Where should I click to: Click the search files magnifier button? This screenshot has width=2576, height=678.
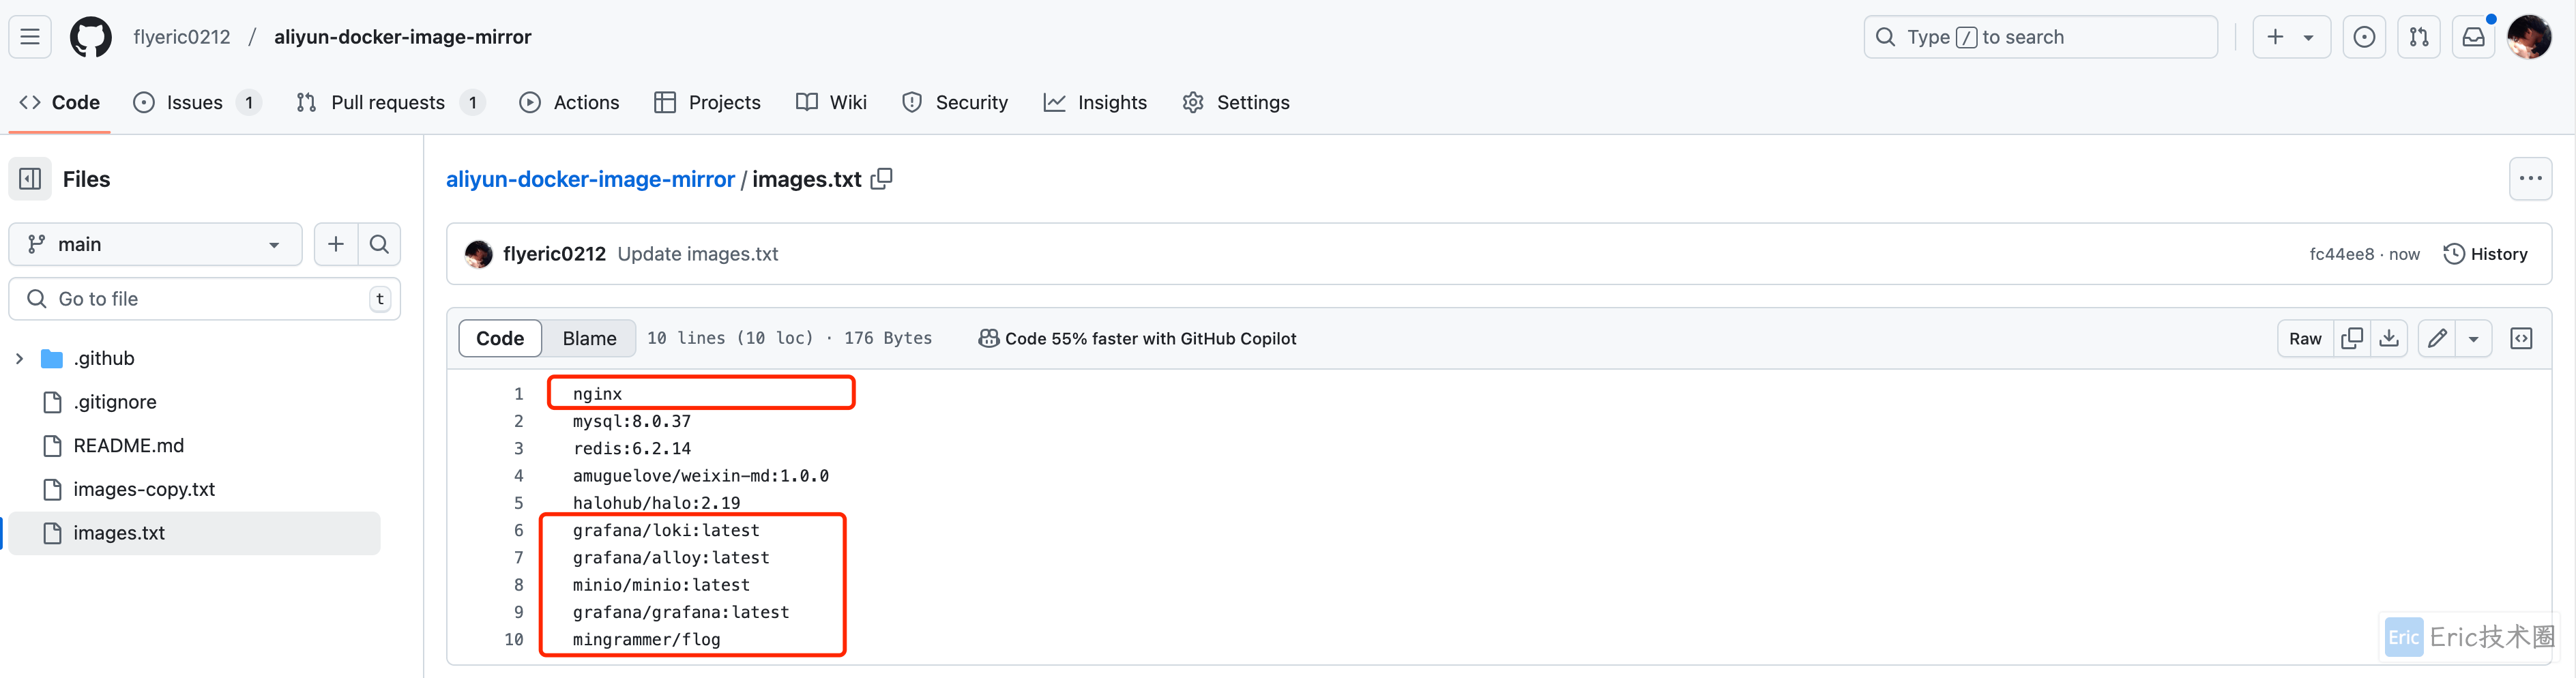pyautogui.click(x=379, y=244)
